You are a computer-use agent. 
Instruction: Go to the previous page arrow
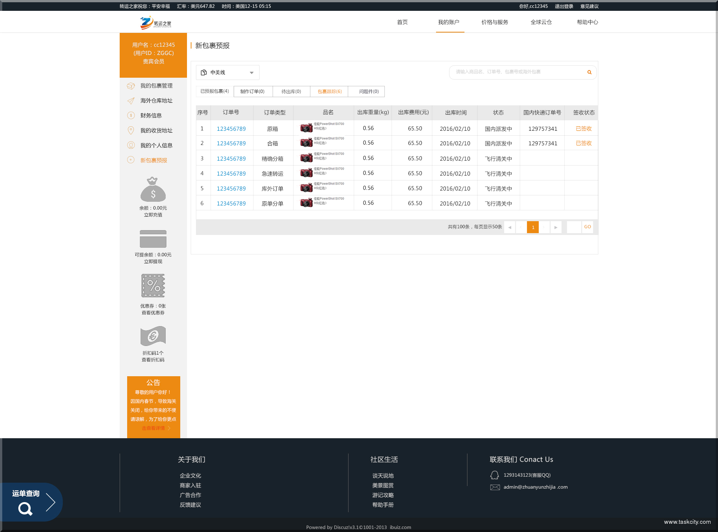[x=510, y=227]
